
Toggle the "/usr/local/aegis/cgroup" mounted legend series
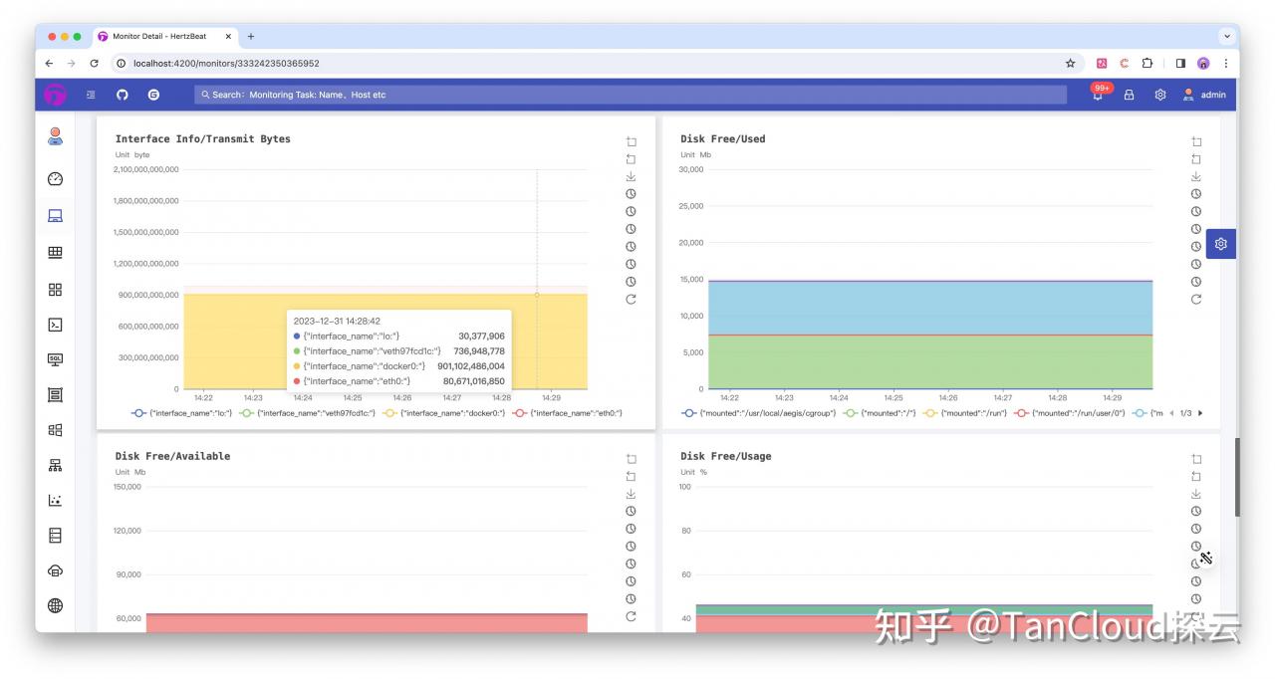[759, 412]
